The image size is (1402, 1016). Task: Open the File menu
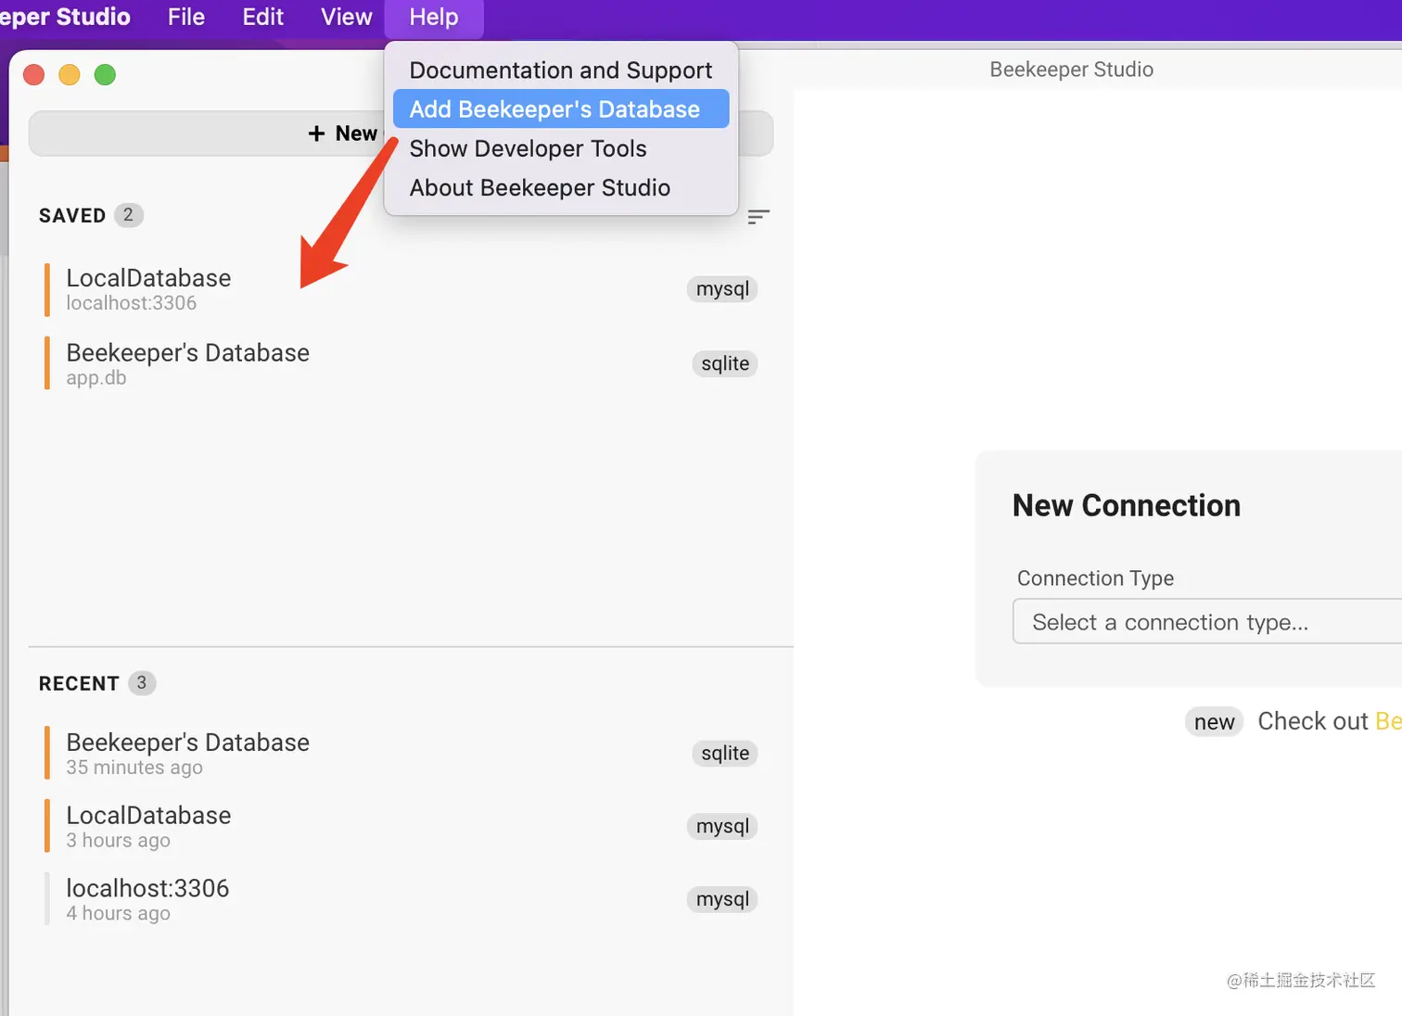coord(185,18)
